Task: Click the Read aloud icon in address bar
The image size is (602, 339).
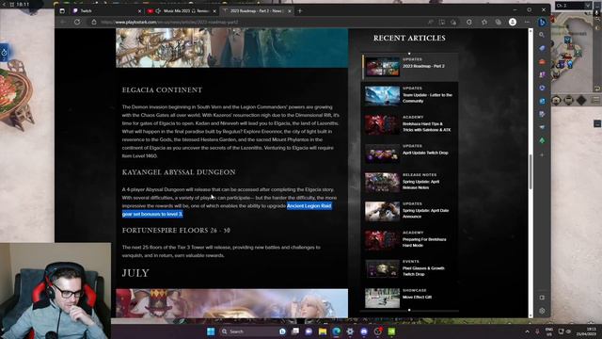Action: pos(431,23)
